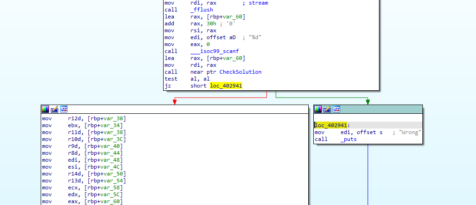Select the "mov ecx, [rbp+var_58]" line
This screenshot has width=476, height=205.
point(82,188)
